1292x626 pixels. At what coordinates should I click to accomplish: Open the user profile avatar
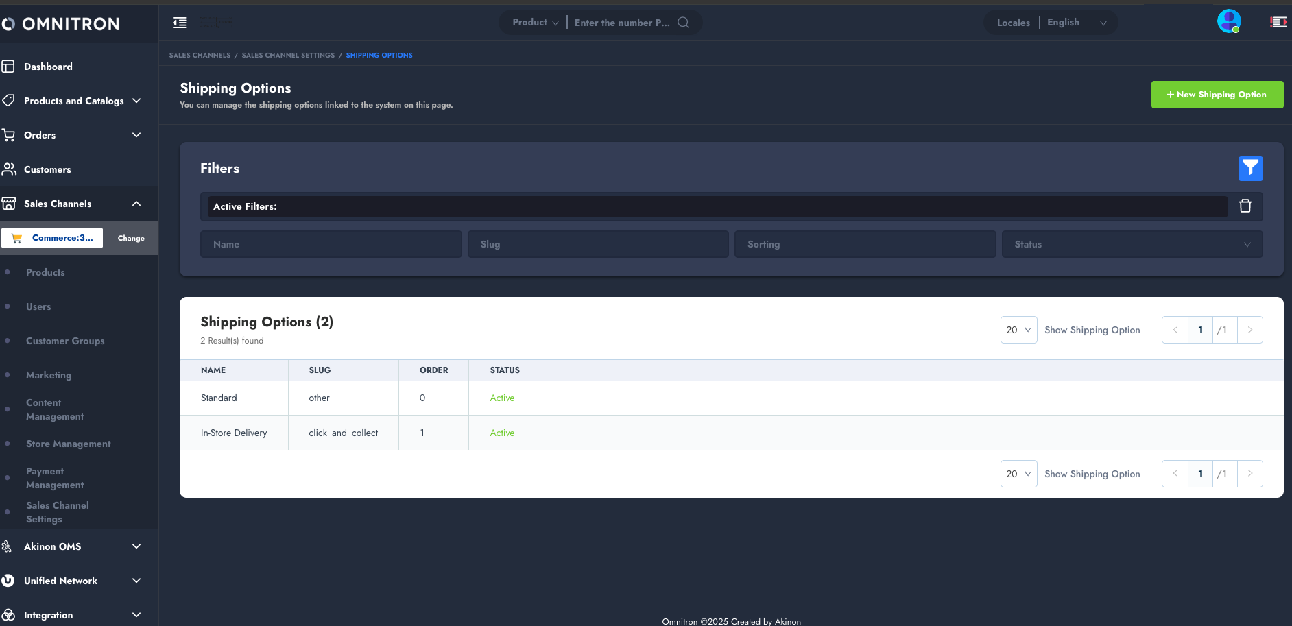coord(1228,21)
